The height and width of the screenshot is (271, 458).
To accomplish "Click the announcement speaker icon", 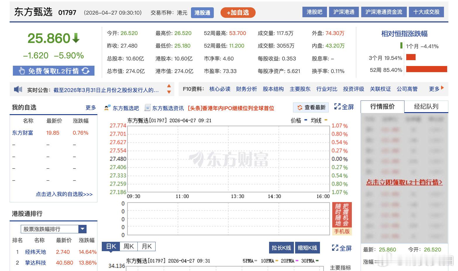I will (x=18, y=89).
